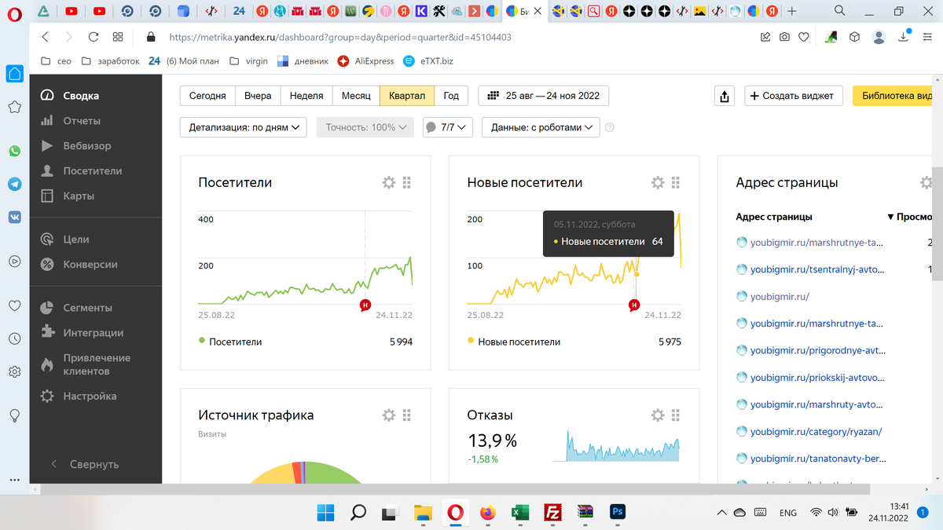
Task: Select Карты in the left sidebar
Action: pos(75,196)
